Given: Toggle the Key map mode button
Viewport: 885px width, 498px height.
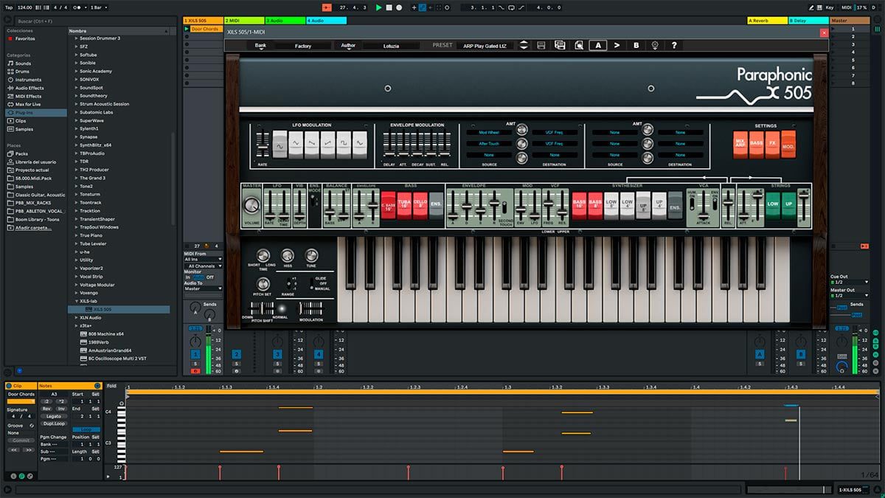Looking at the screenshot, I should (x=830, y=7).
